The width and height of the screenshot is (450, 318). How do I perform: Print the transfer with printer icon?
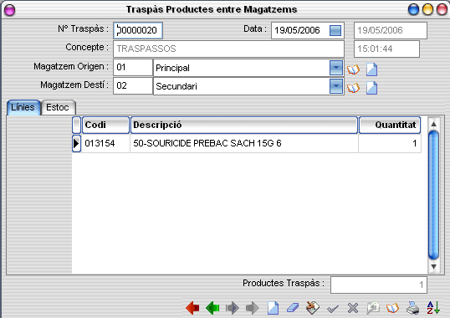412,308
